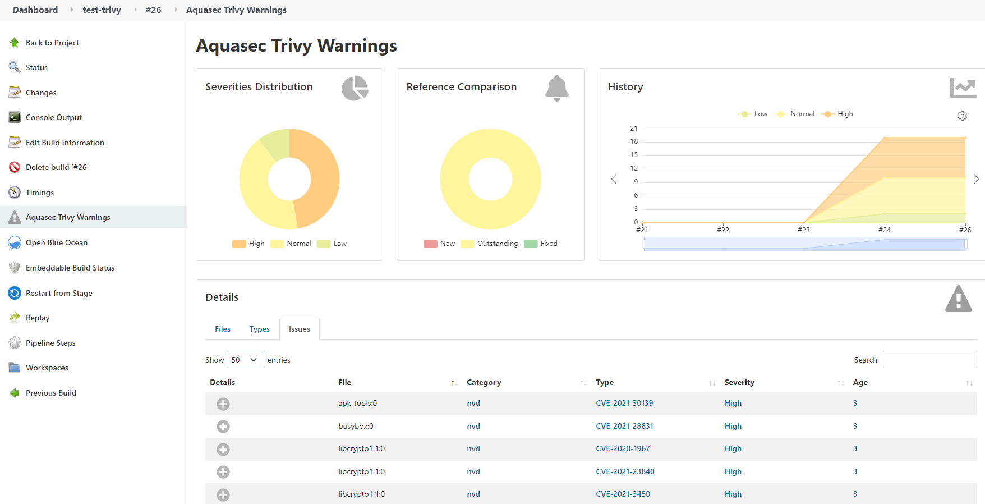Click the Open Blue Ocean icon

pos(15,242)
